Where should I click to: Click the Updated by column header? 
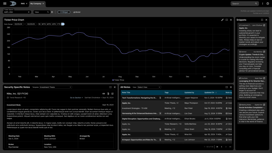point(193,93)
